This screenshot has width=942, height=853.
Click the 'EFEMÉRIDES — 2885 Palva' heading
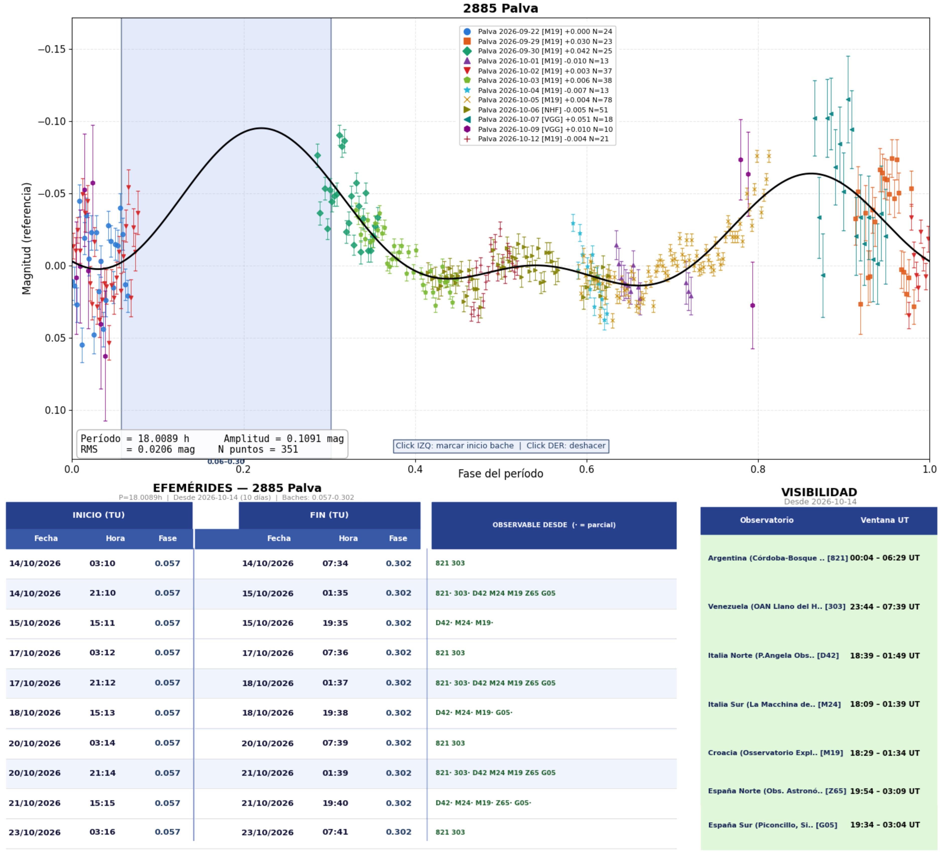[x=237, y=488]
